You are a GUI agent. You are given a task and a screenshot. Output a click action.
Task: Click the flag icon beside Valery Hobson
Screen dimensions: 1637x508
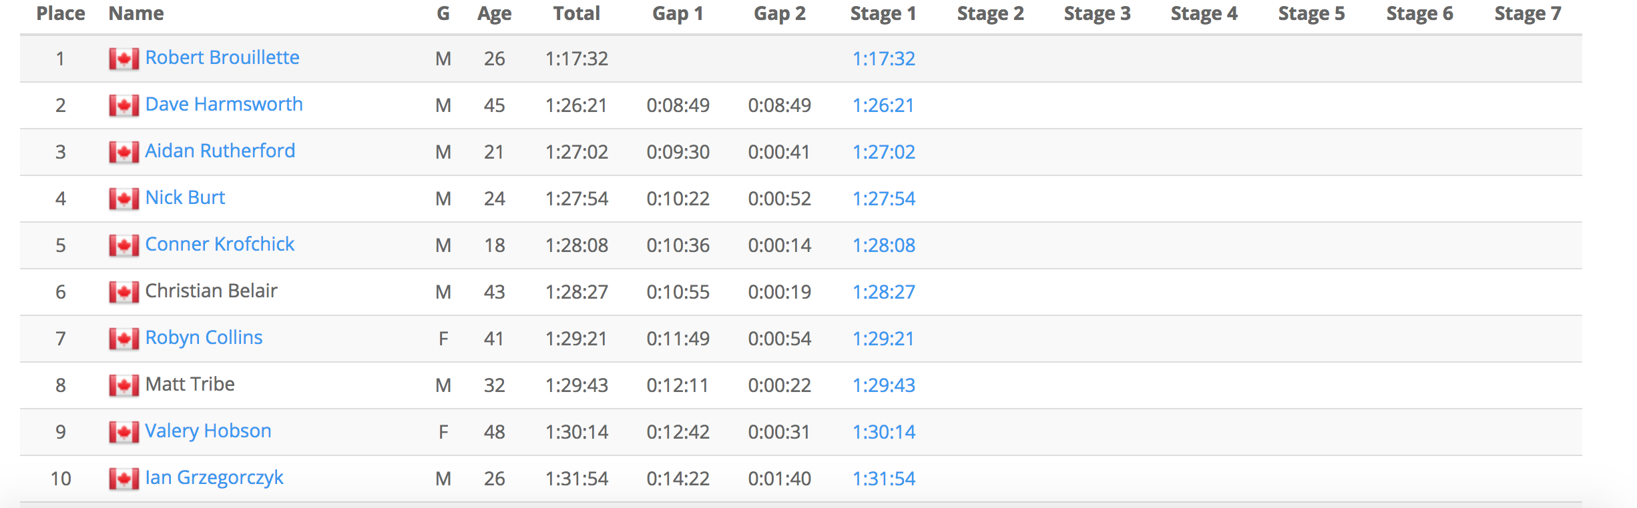point(124,433)
